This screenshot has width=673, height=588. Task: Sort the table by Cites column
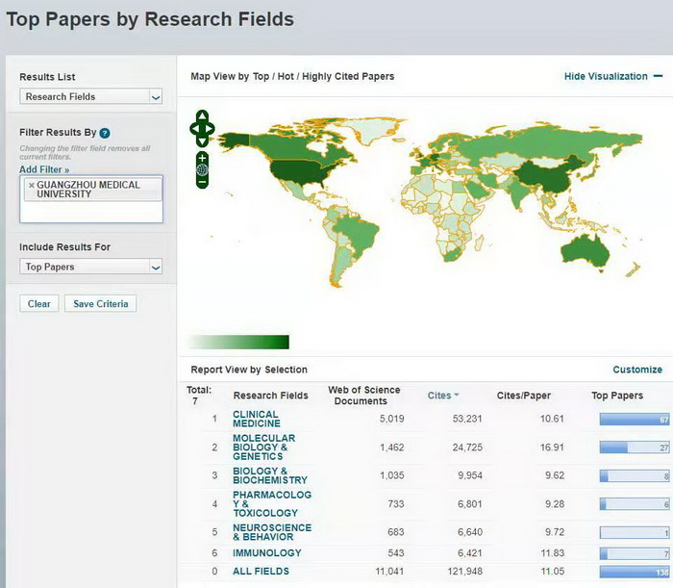point(442,395)
